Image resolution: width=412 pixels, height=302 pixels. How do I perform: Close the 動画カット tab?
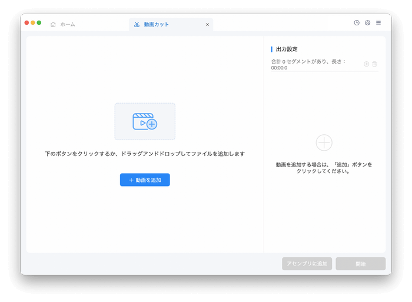pyautogui.click(x=207, y=24)
